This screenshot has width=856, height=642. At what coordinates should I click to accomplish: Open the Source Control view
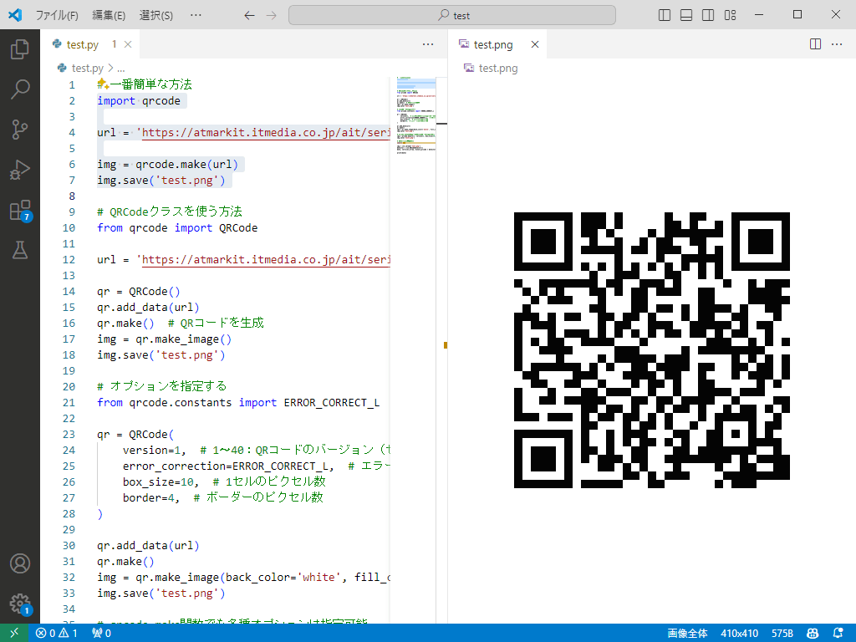coord(20,129)
